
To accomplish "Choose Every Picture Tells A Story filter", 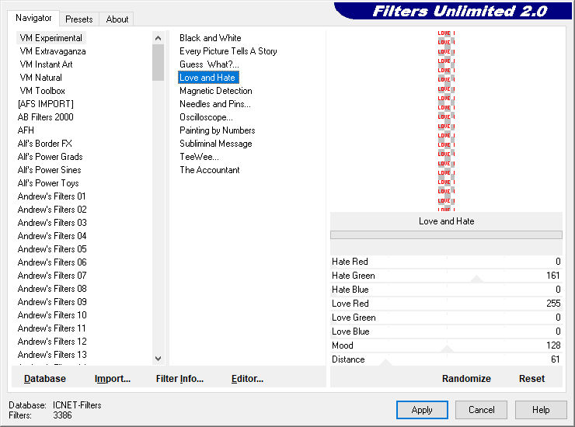I will point(228,51).
